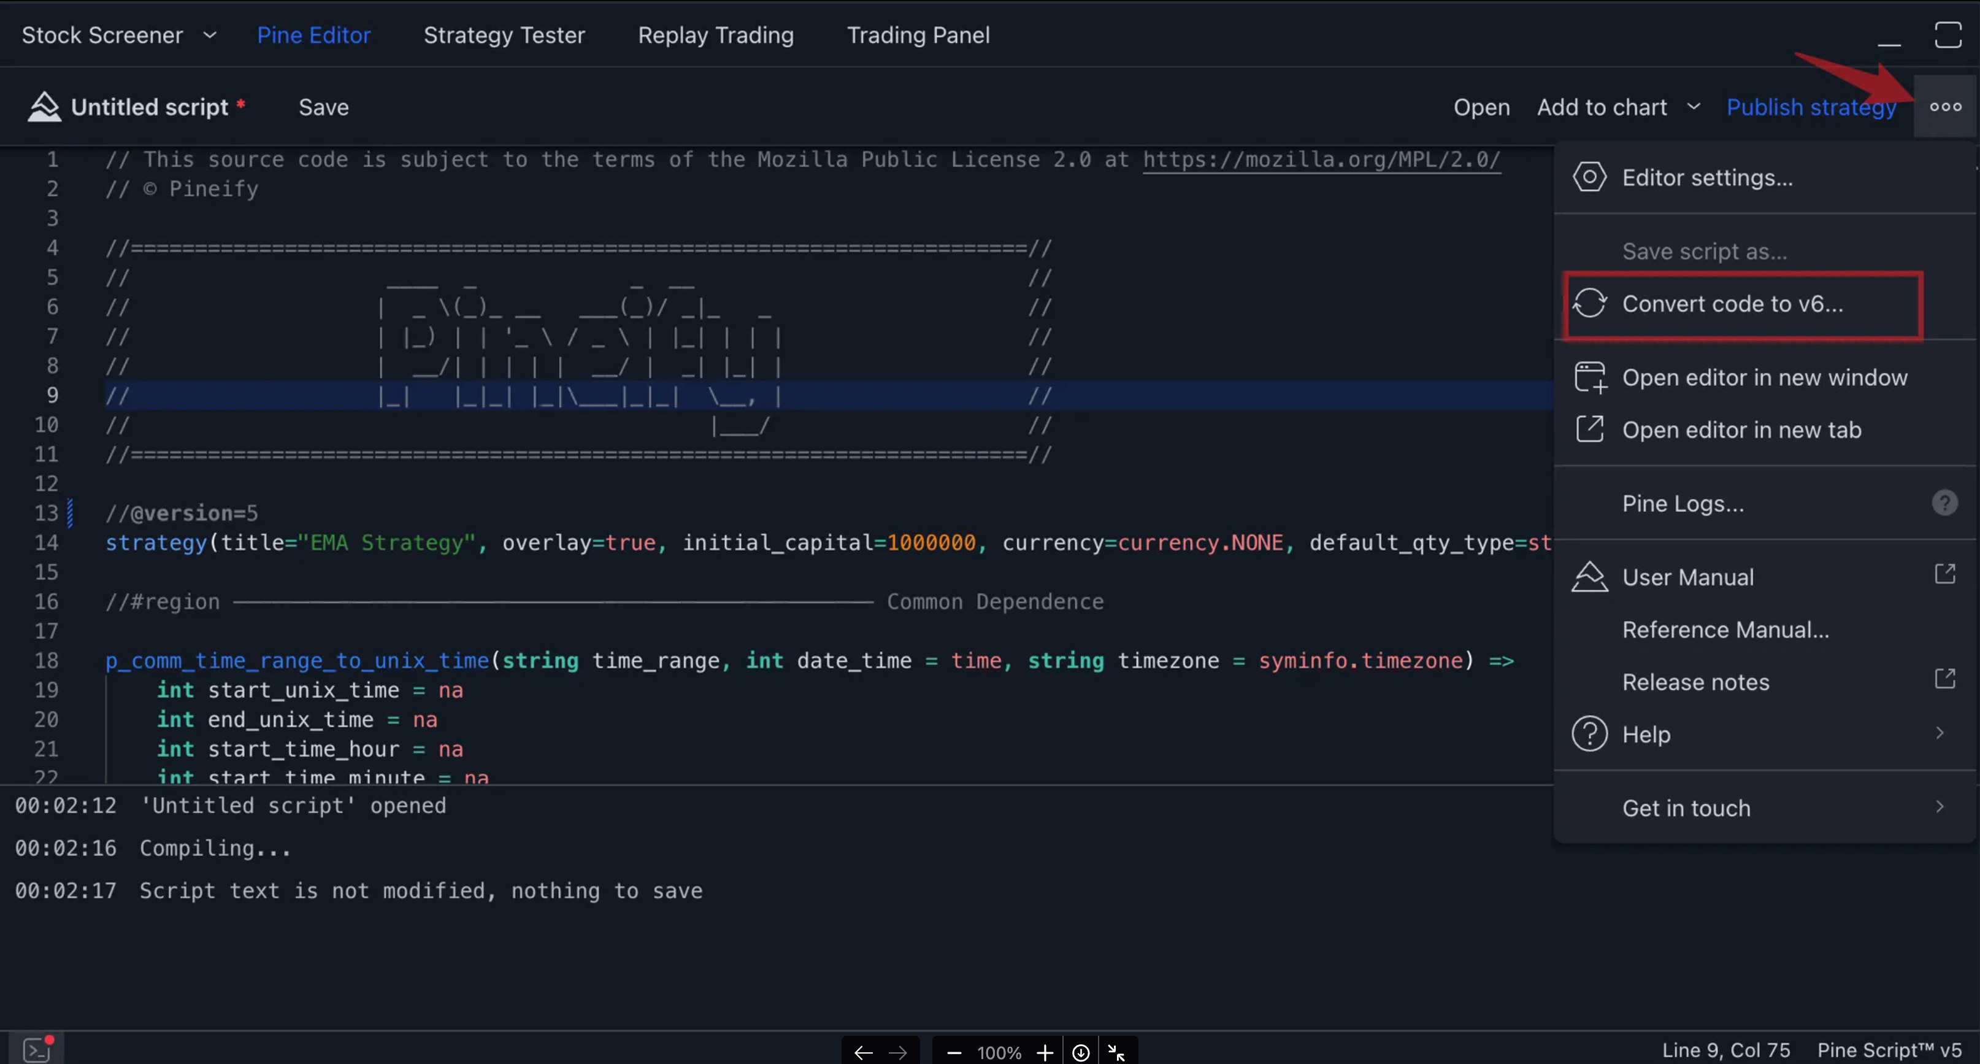Open the Help menu entry

[x=1765, y=734]
